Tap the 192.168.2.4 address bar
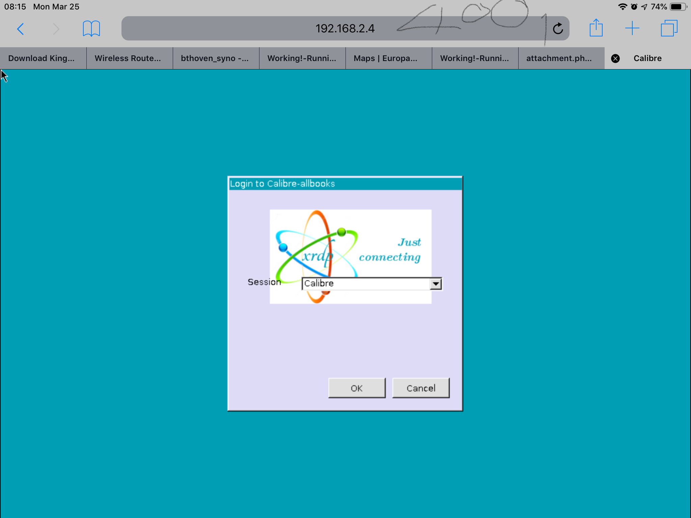Viewport: 691px width, 518px height. click(344, 29)
